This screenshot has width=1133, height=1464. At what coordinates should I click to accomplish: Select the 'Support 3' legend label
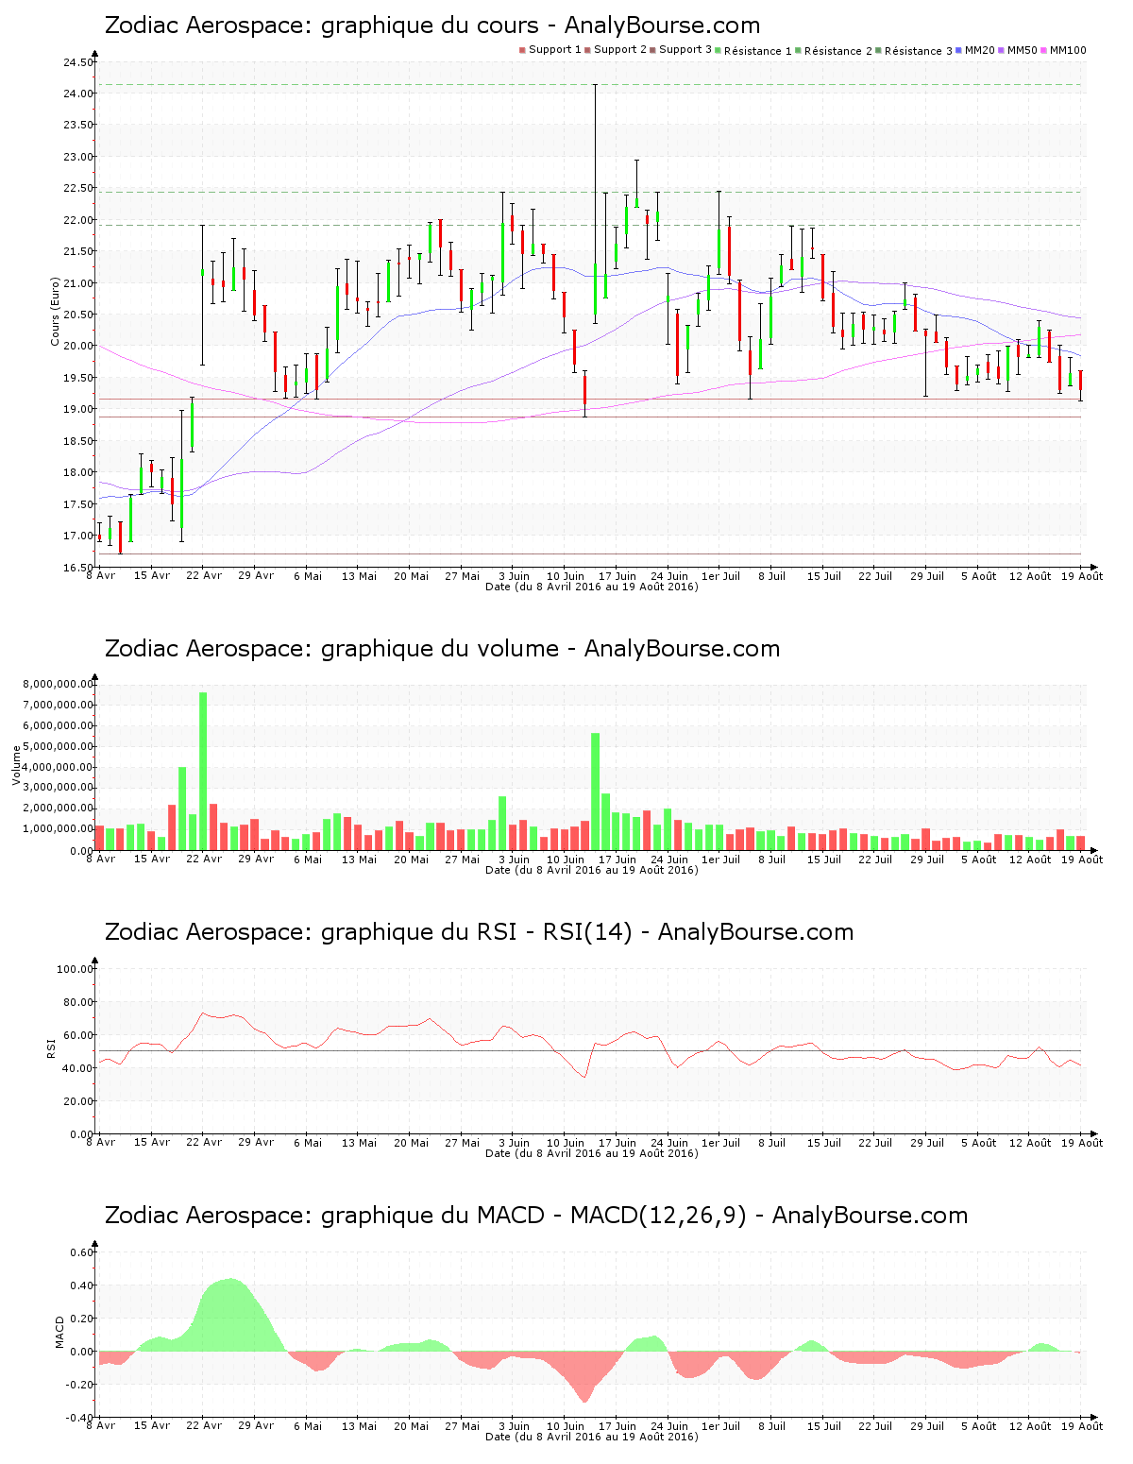pyautogui.click(x=685, y=50)
